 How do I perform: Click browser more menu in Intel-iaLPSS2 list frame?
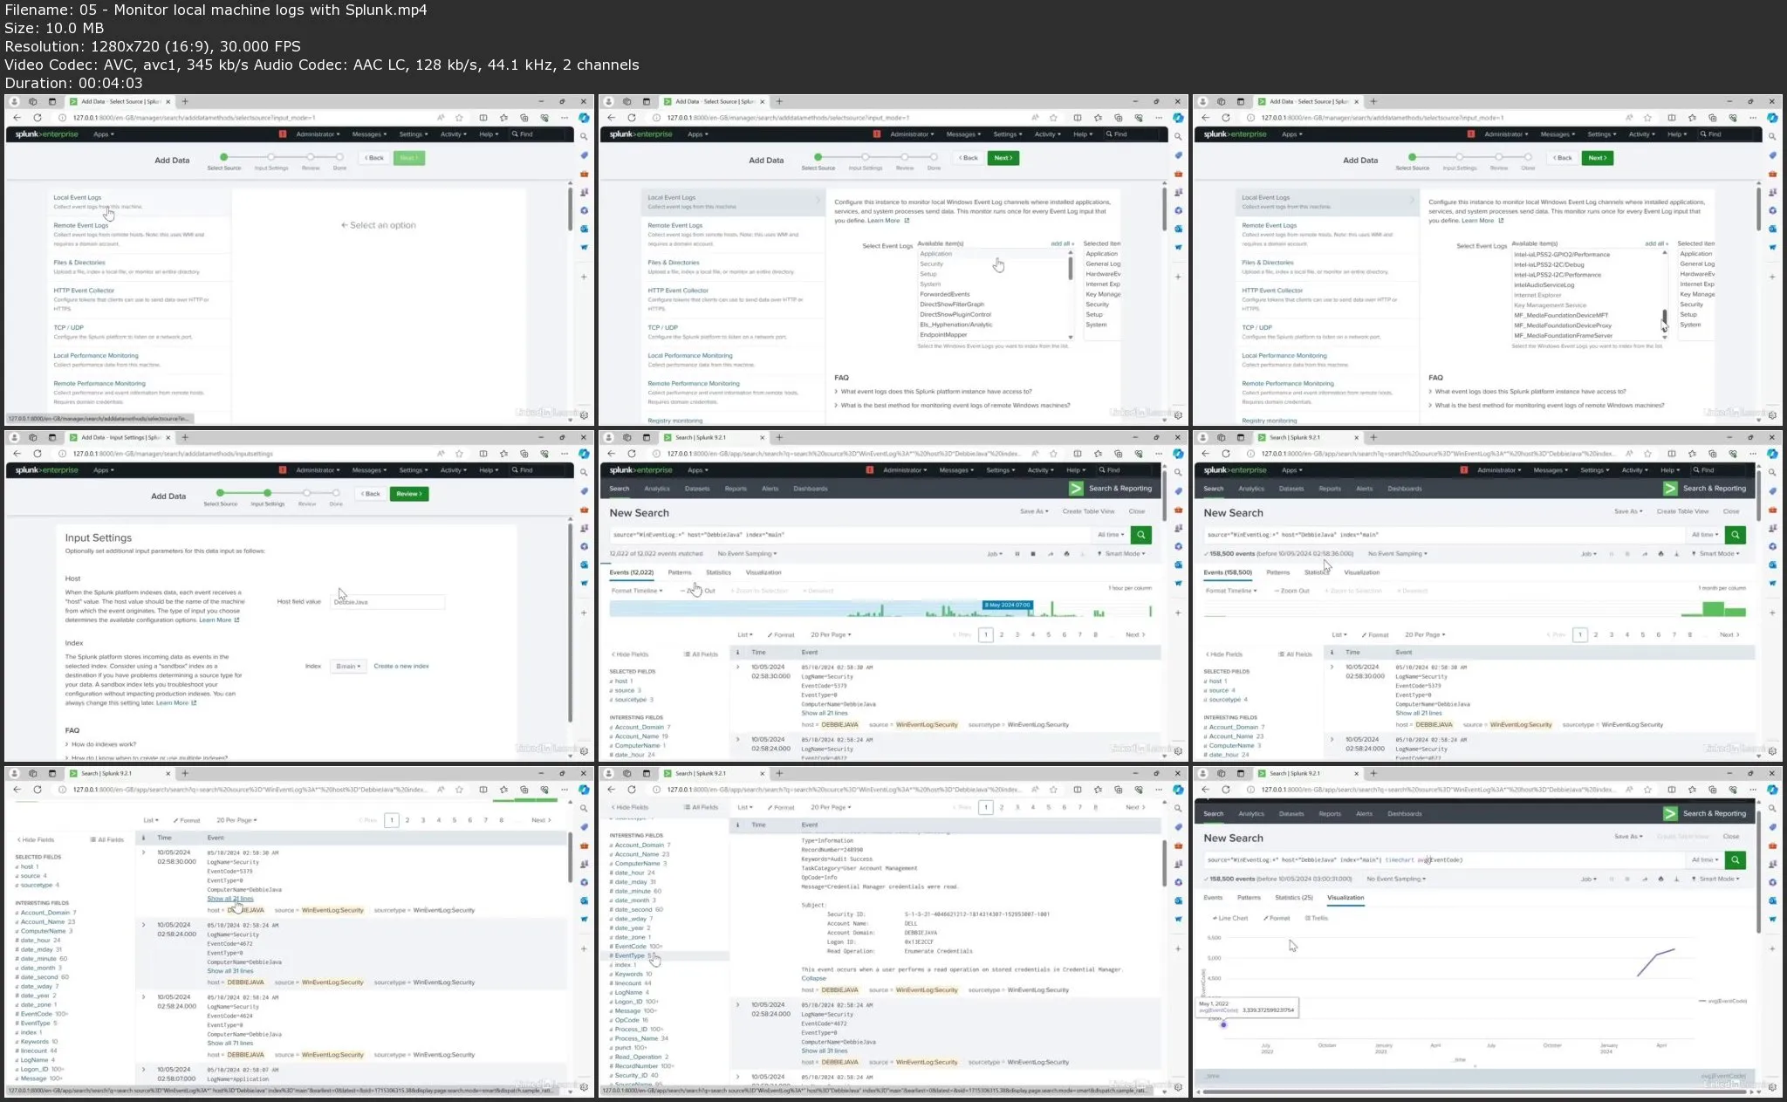tap(1753, 118)
